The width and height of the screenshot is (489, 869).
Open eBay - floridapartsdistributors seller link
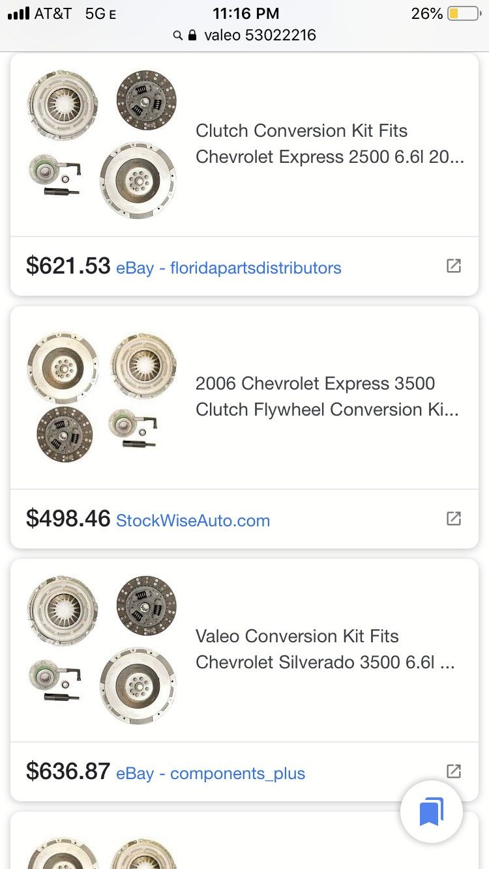pyautogui.click(x=228, y=268)
